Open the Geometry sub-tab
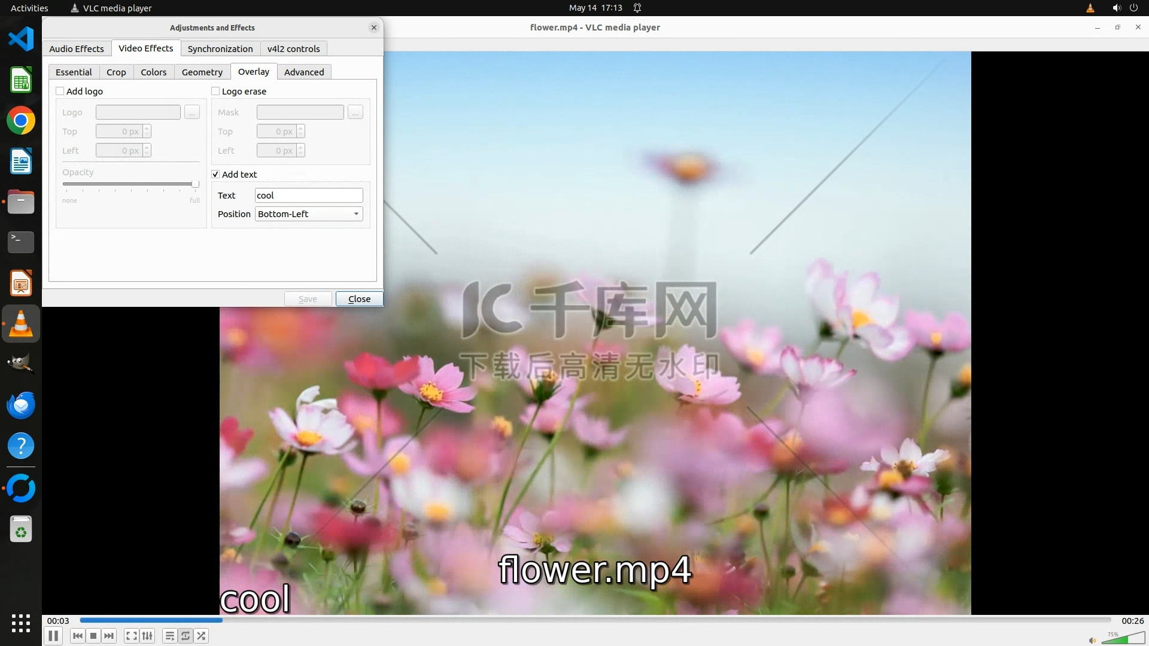The height and width of the screenshot is (646, 1149). (202, 72)
